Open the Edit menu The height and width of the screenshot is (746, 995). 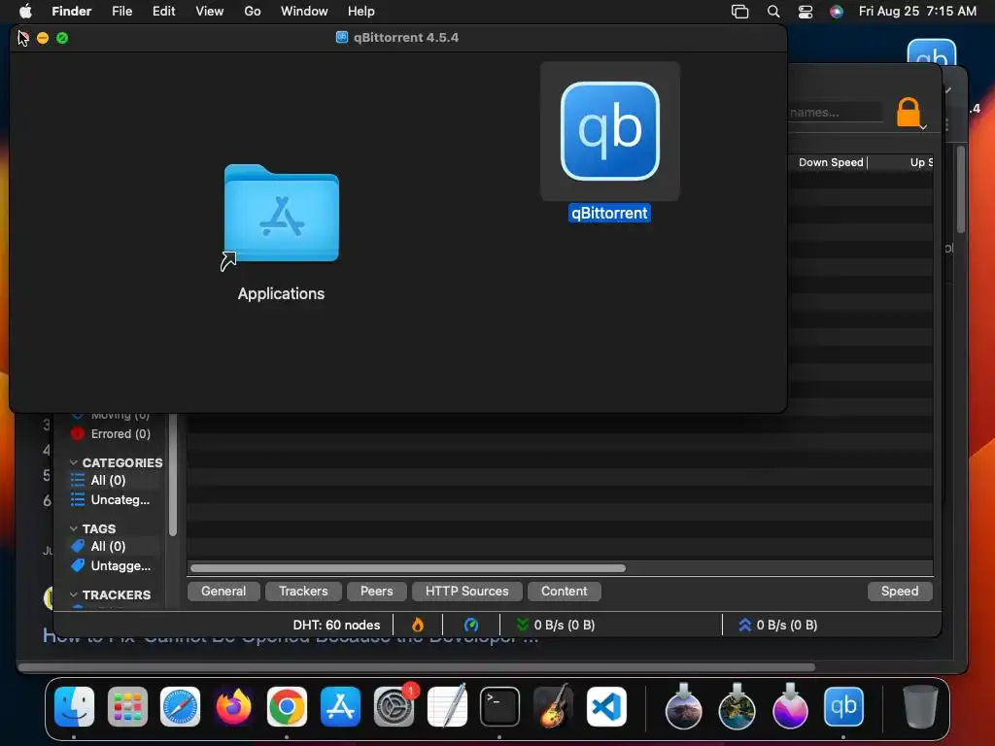(x=163, y=12)
